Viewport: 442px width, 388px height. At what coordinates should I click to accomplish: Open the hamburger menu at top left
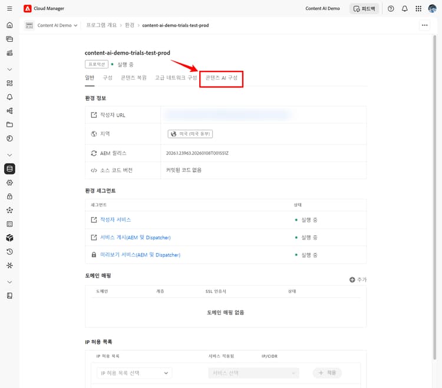[x=9, y=8]
